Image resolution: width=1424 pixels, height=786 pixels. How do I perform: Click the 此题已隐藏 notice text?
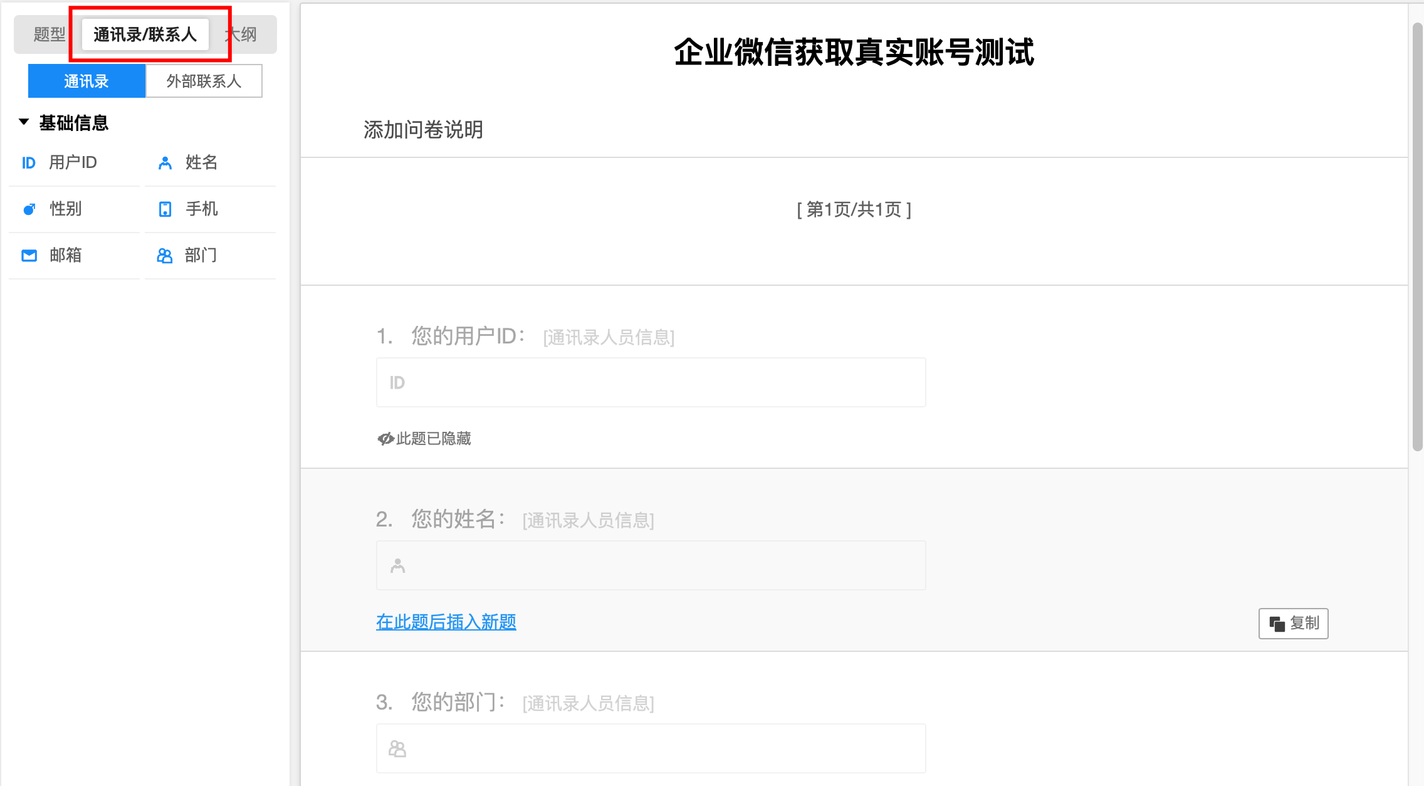(434, 439)
